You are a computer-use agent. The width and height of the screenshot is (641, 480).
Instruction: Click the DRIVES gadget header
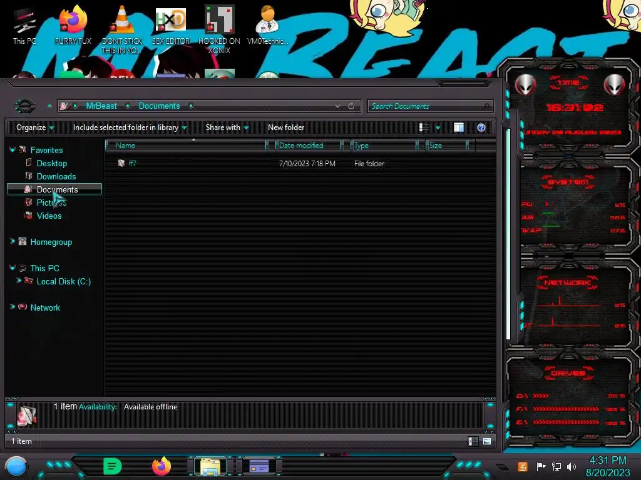568,373
